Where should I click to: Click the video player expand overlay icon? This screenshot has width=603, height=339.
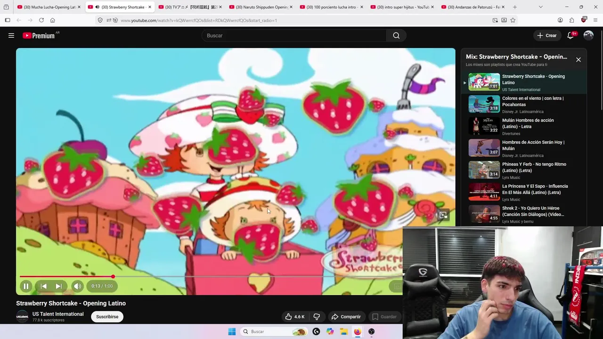[443, 215]
